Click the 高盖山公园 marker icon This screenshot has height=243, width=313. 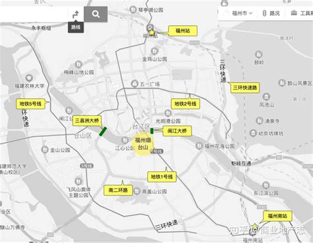[x=137, y=191]
